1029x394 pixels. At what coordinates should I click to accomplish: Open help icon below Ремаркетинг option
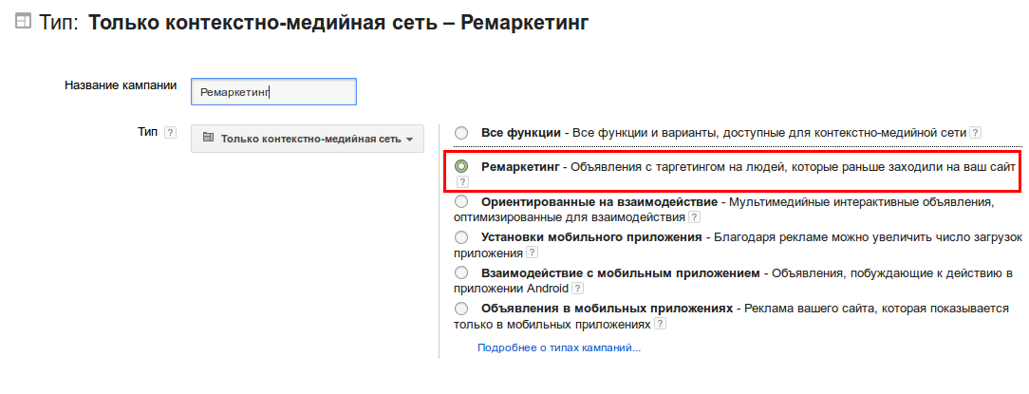click(x=462, y=181)
